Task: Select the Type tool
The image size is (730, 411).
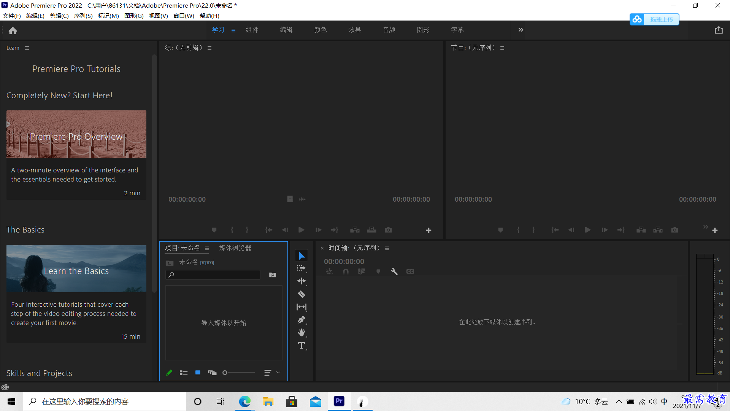Action: pos(302,346)
